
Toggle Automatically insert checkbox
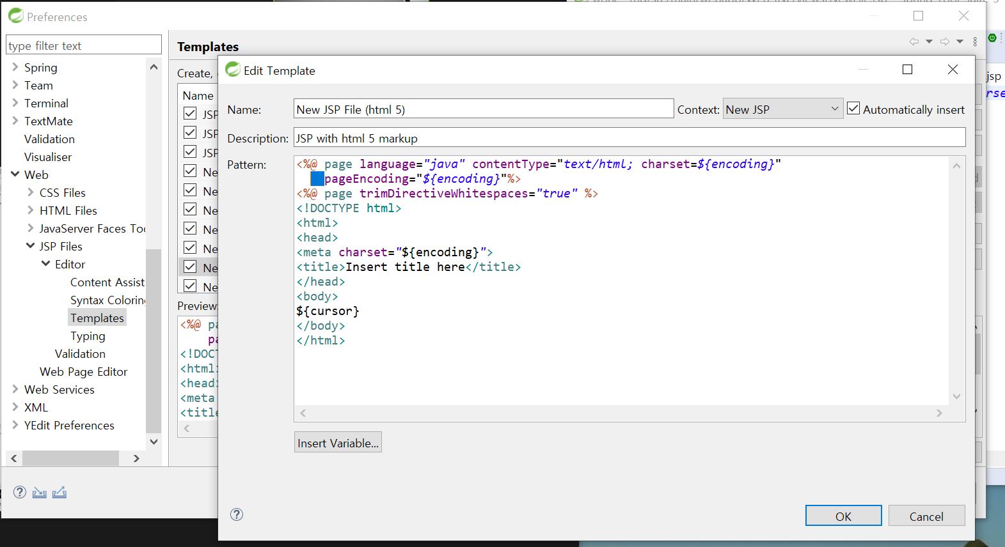tap(853, 109)
